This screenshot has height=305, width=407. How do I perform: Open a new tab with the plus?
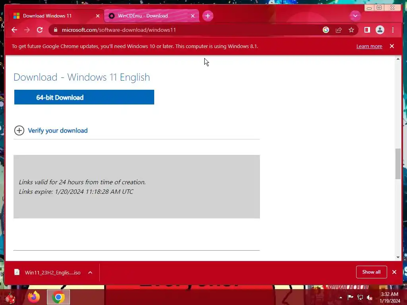pyautogui.click(x=207, y=16)
